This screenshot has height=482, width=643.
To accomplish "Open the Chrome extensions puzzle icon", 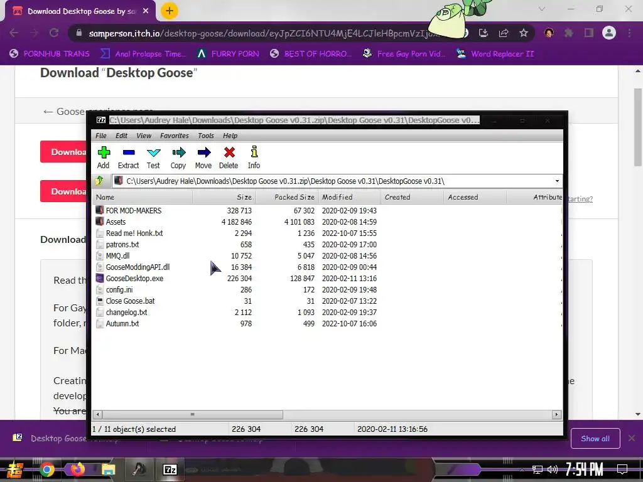I will click(568, 33).
